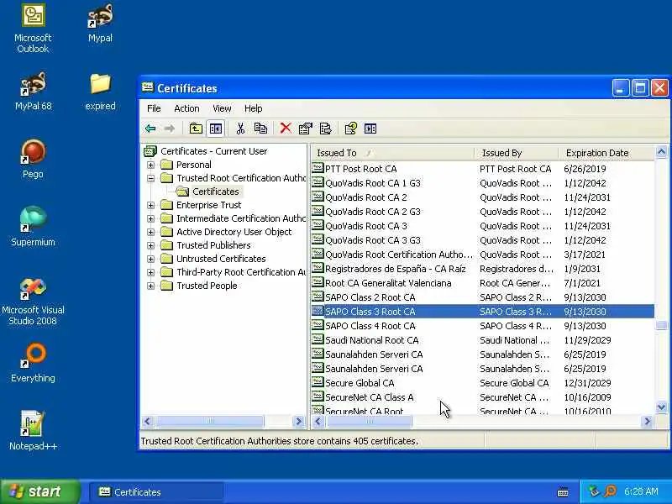Click the Up one level toolbar icon

(196, 129)
